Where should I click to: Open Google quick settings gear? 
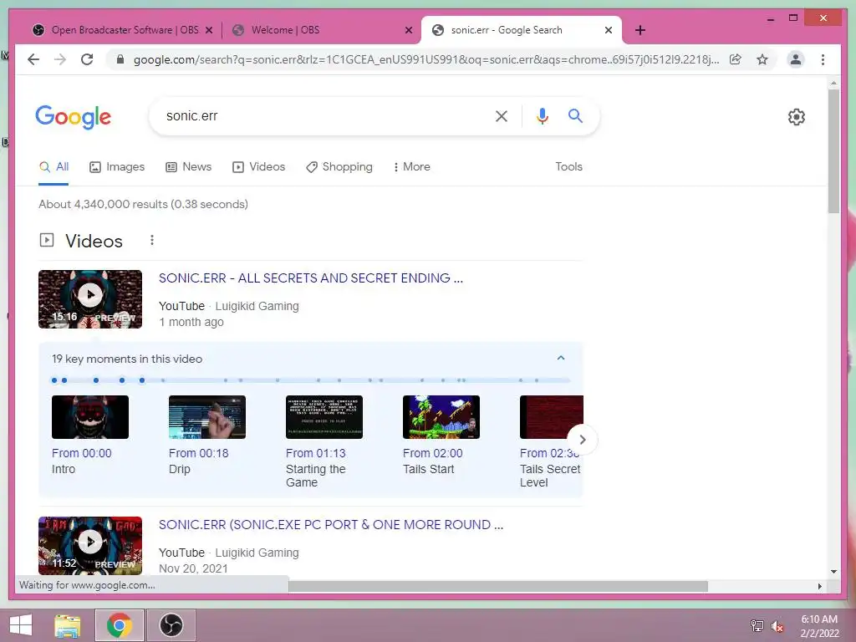(x=796, y=117)
